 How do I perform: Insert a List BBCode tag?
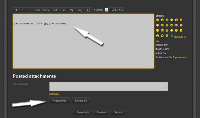pos(55,10)
